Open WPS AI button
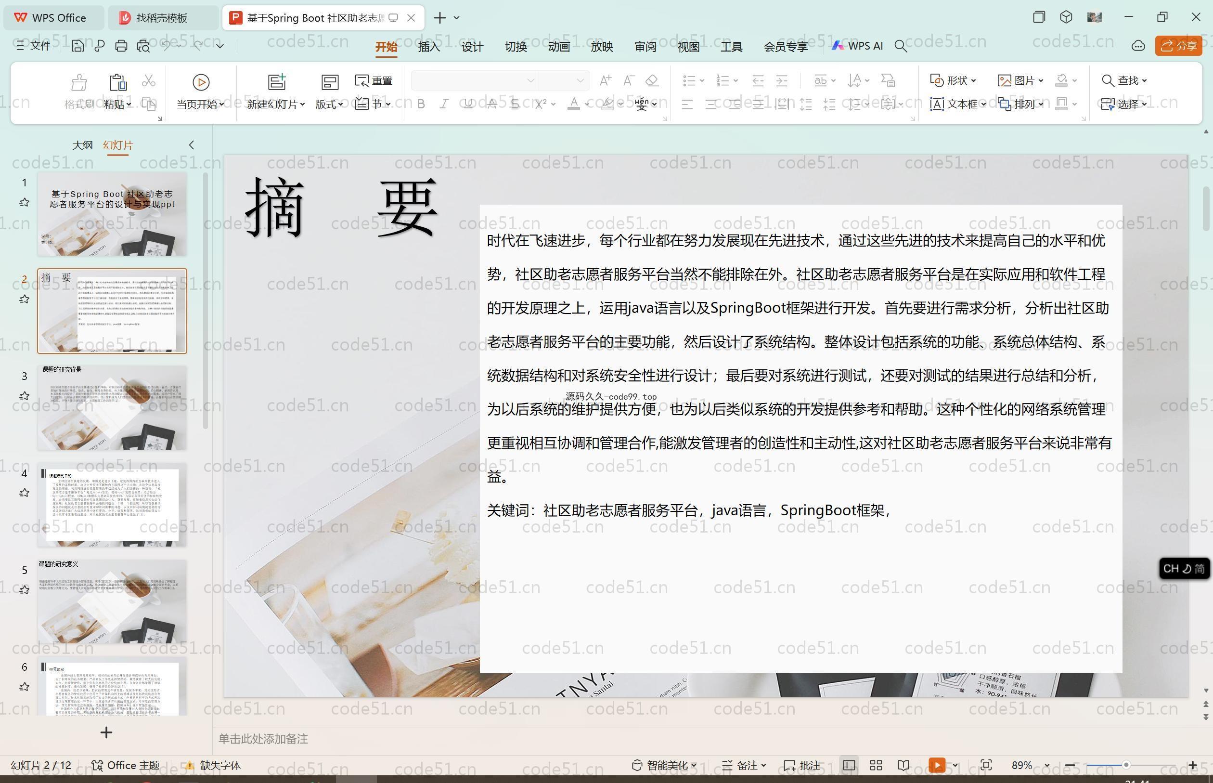 pos(857,46)
